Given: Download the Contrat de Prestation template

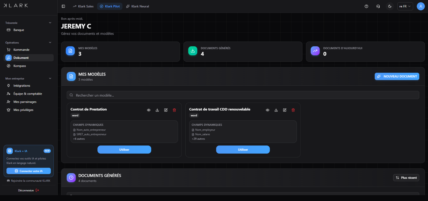Looking at the screenshot, I should click(157, 110).
